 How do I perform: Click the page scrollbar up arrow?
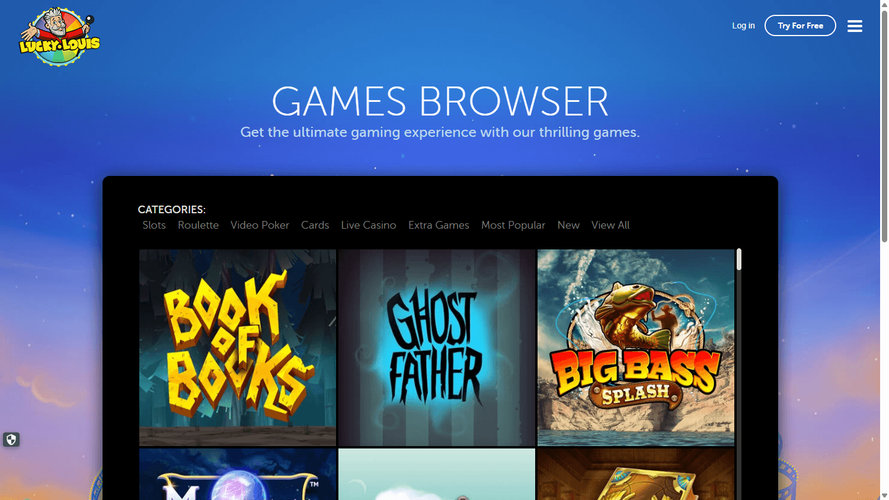(x=884, y=4)
